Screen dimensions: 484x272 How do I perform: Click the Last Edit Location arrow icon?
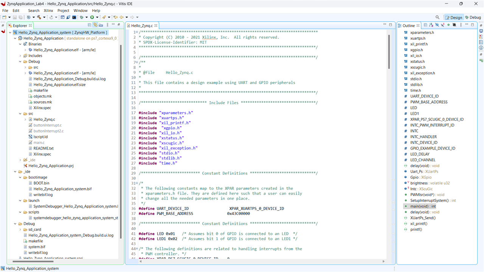[116, 17]
